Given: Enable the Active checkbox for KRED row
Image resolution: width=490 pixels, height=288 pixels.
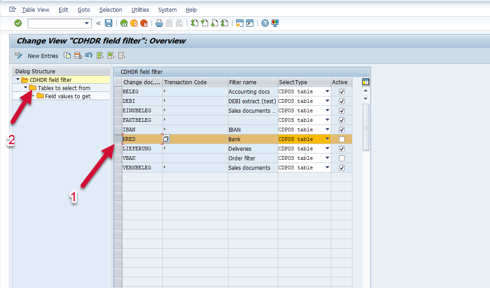Looking at the screenshot, I should coord(342,139).
